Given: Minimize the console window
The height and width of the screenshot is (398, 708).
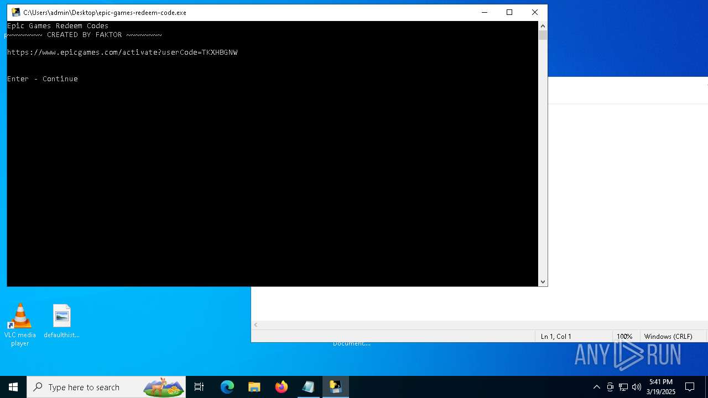Looking at the screenshot, I should tap(485, 12).
